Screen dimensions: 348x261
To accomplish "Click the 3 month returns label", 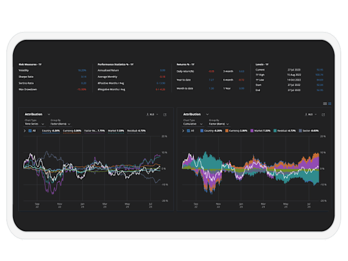I will pos(228,72).
